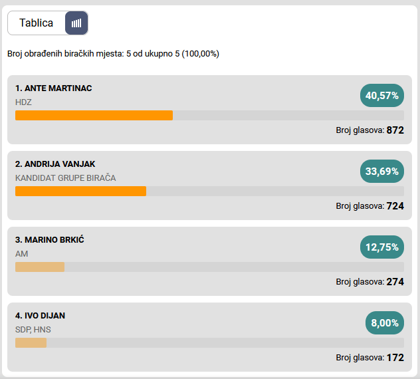Click the vote count 872
Screen dimensions: 420x379
click(395, 130)
